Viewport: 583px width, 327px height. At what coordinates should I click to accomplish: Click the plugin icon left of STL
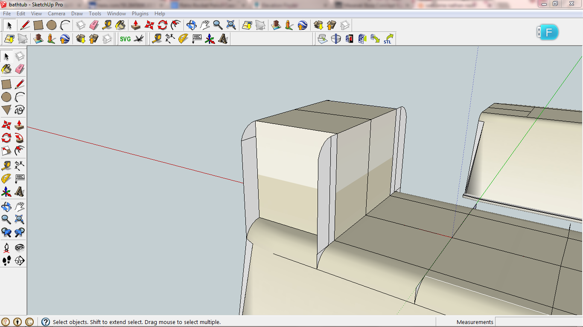coord(375,39)
